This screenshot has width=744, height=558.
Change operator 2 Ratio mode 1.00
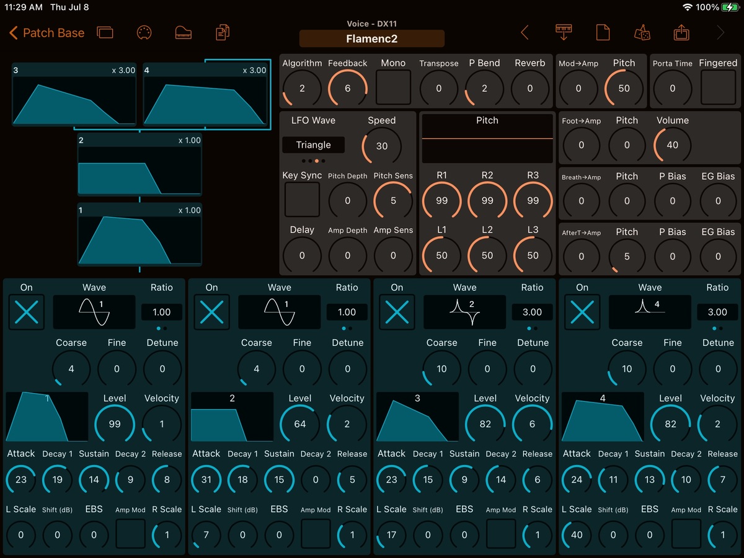pos(347,312)
